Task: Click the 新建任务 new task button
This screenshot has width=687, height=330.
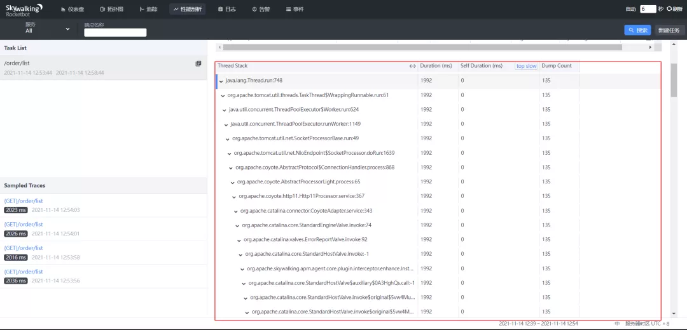Action: (669, 30)
